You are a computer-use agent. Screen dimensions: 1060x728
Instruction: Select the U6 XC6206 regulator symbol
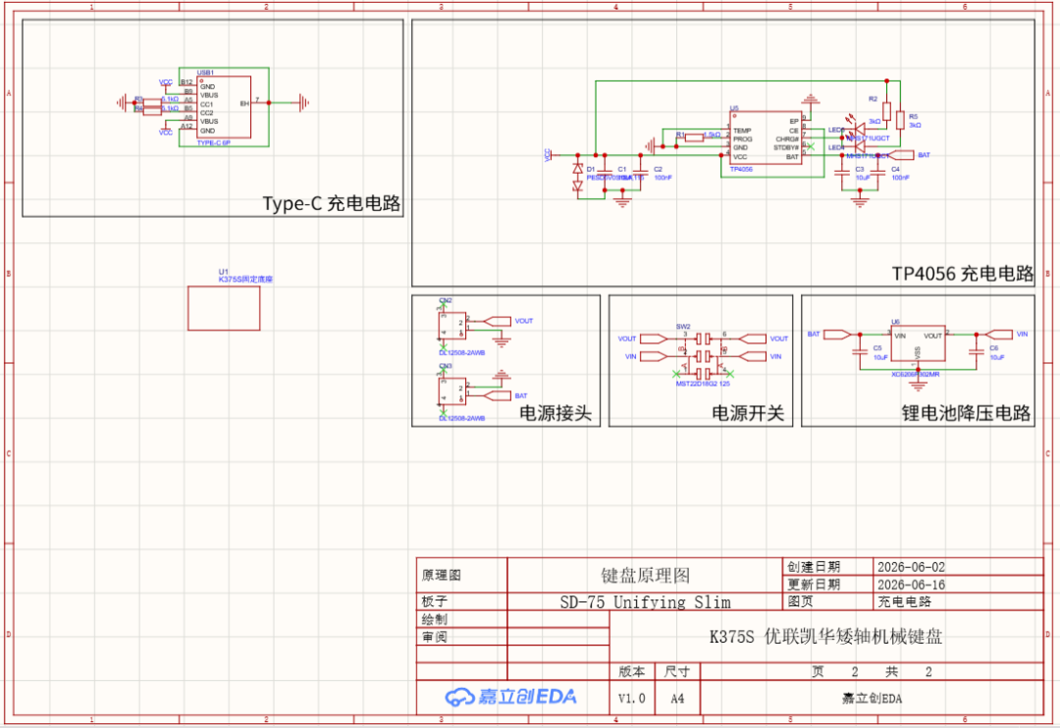pyautogui.click(x=918, y=344)
